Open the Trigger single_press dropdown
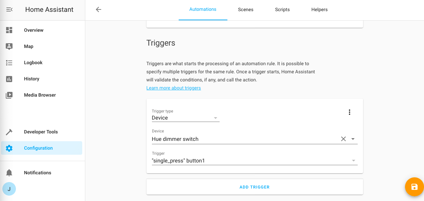The height and width of the screenshot is (201, 424). point(353,161)
